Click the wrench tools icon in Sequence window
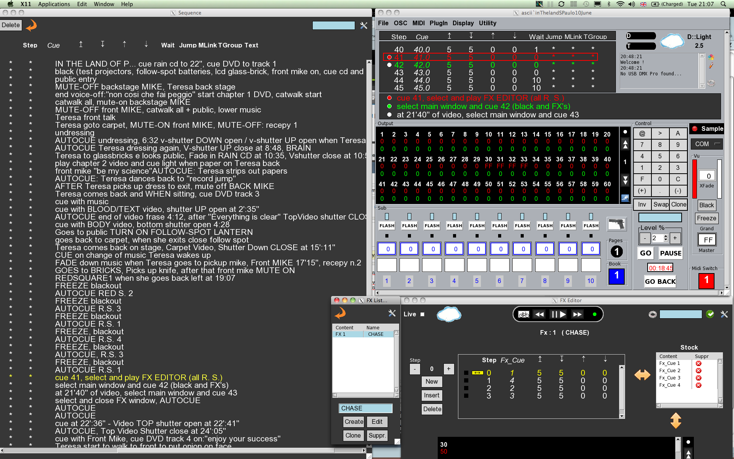734x459 pixels. click(x=364, y=25)
